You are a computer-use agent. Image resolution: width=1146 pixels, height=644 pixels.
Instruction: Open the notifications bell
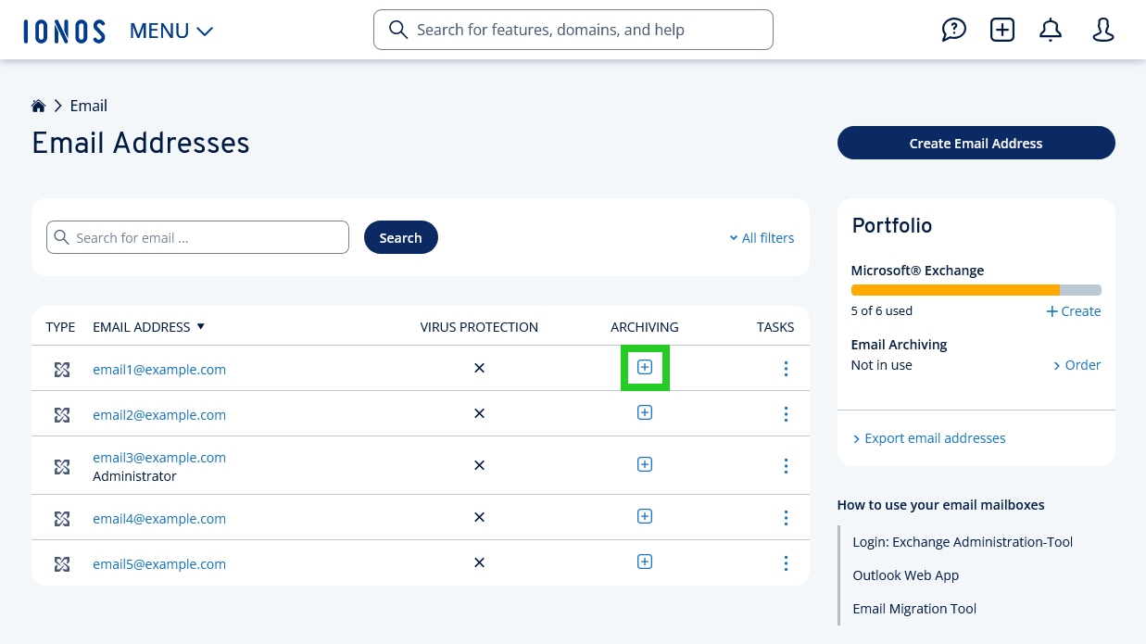1050,31
